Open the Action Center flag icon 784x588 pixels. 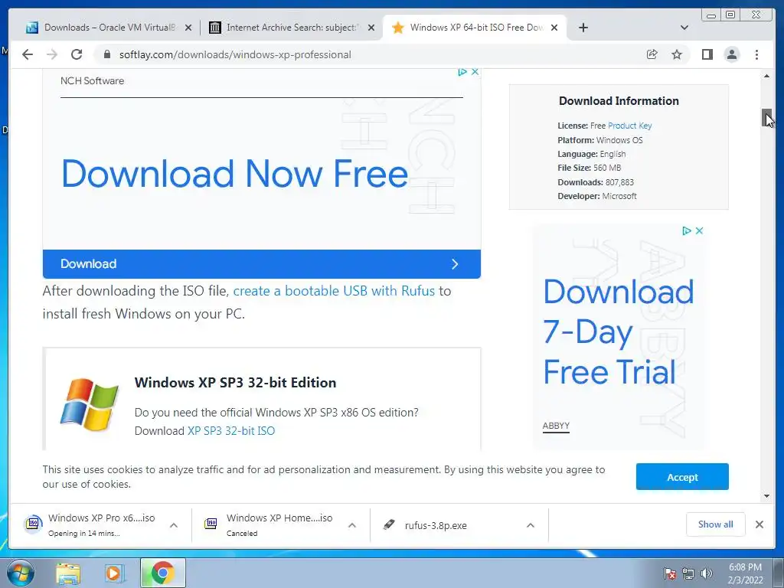point(670,573)
